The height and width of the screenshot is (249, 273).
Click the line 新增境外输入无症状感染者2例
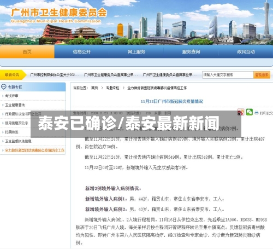pos(136,167)
